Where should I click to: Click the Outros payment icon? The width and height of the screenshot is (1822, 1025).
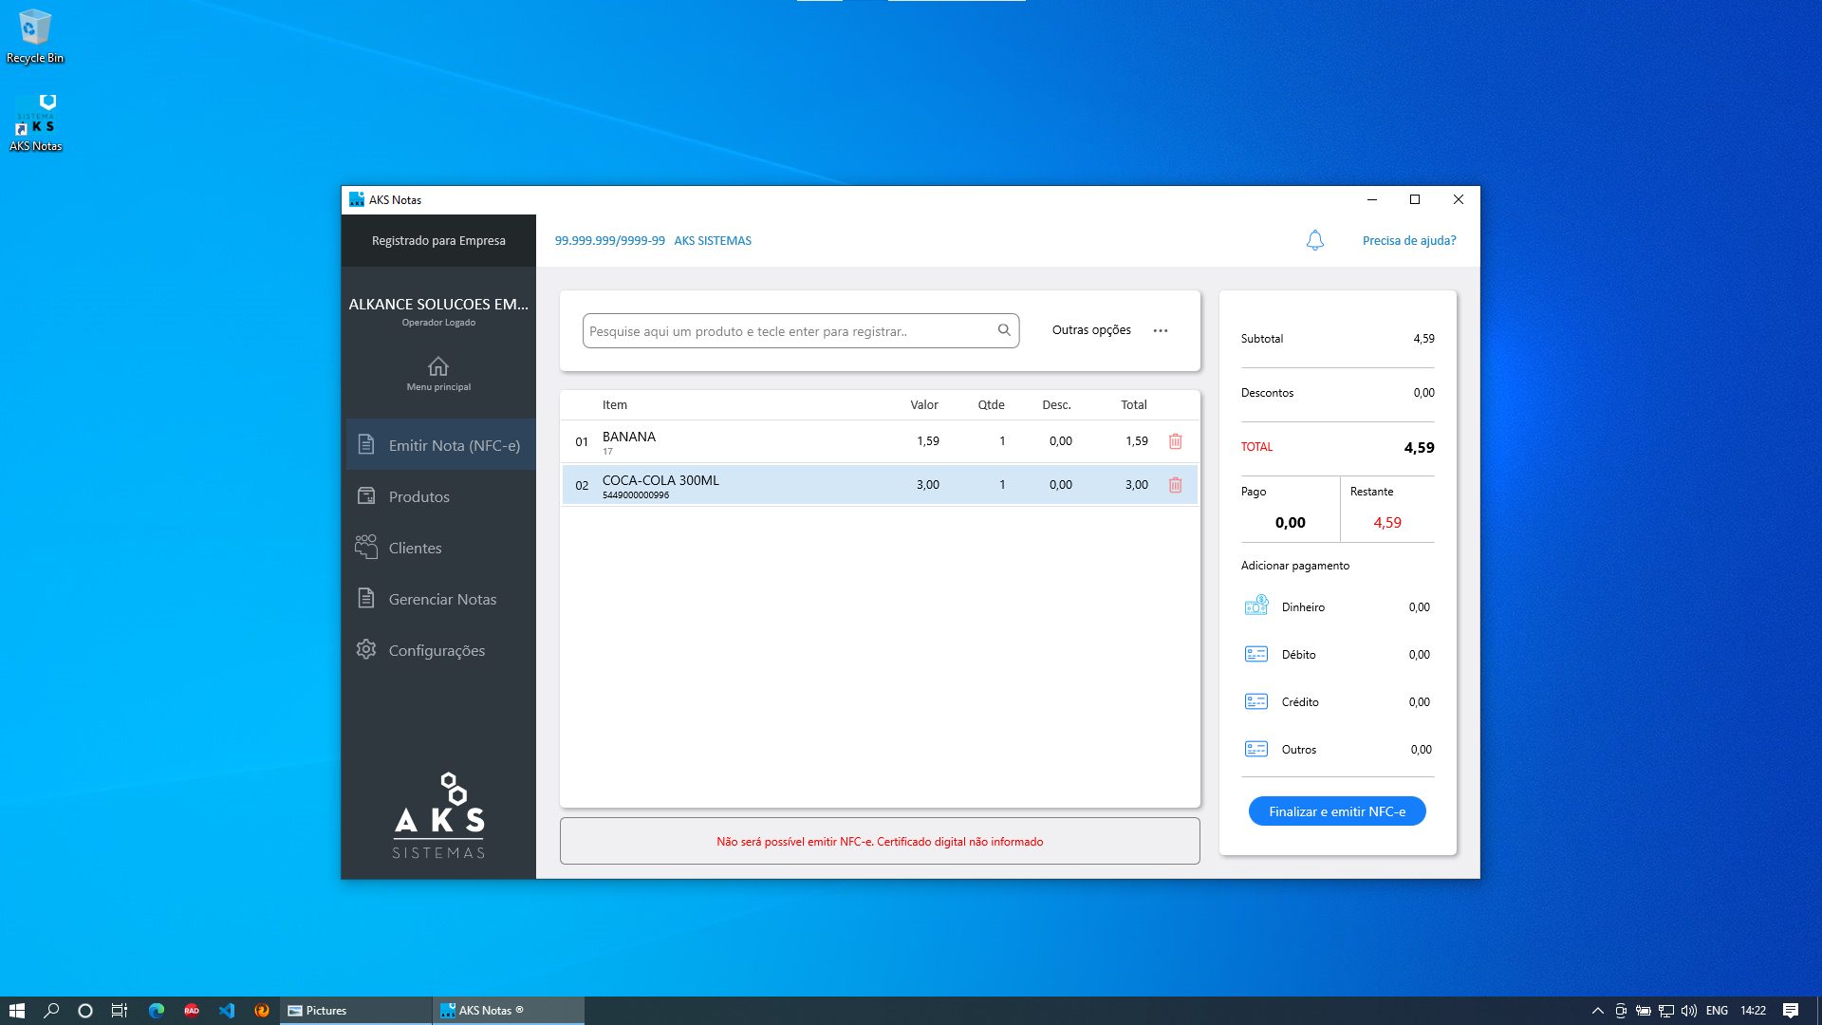point(1256,749)
